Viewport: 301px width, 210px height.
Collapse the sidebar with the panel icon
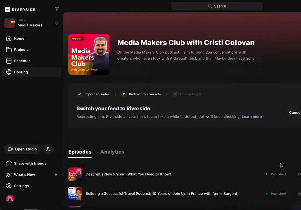pos(57,9)
